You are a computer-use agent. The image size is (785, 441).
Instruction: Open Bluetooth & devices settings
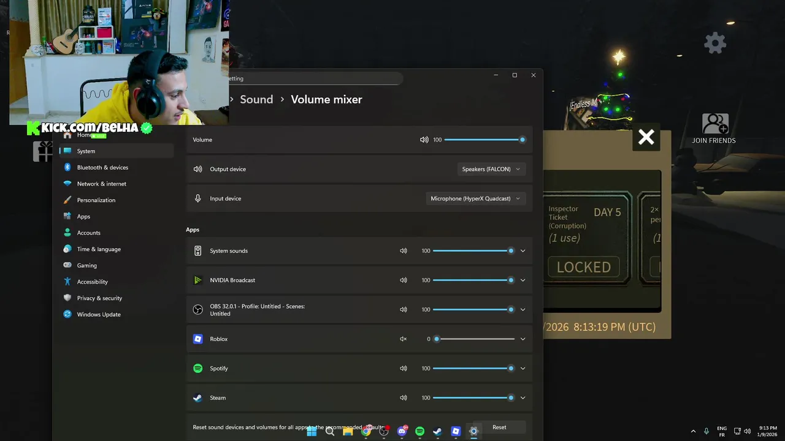[117, 167]
